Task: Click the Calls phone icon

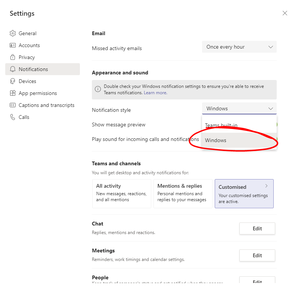Action: [13, 117]
